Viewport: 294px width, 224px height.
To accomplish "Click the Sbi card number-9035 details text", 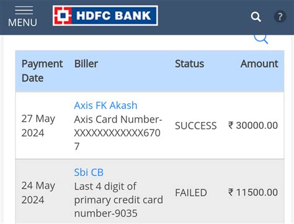I will pyautogui.click(x=118, y=200).
